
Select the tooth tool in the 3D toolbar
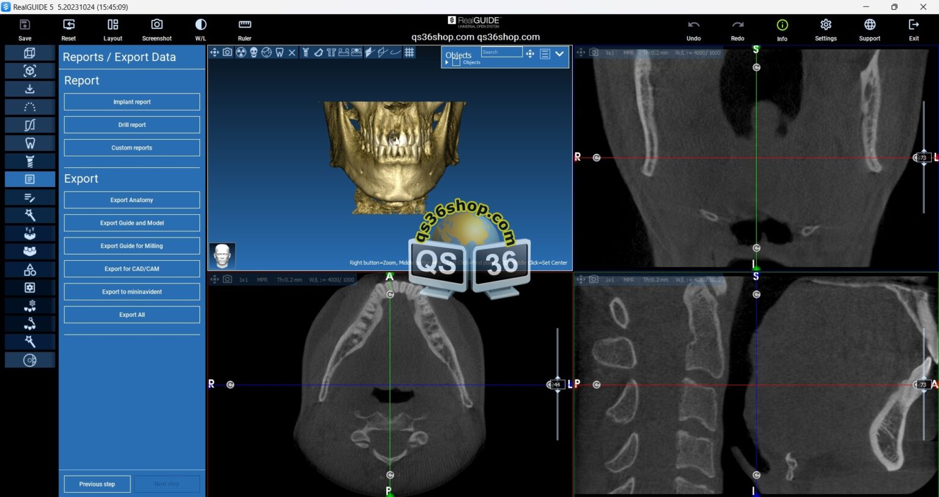(278, 53)
